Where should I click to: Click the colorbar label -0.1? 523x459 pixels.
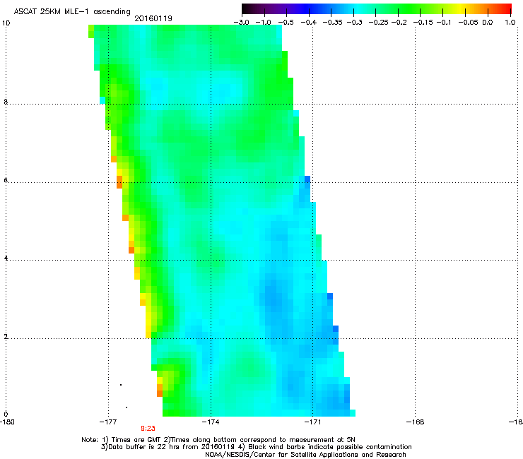click(444, 23)
